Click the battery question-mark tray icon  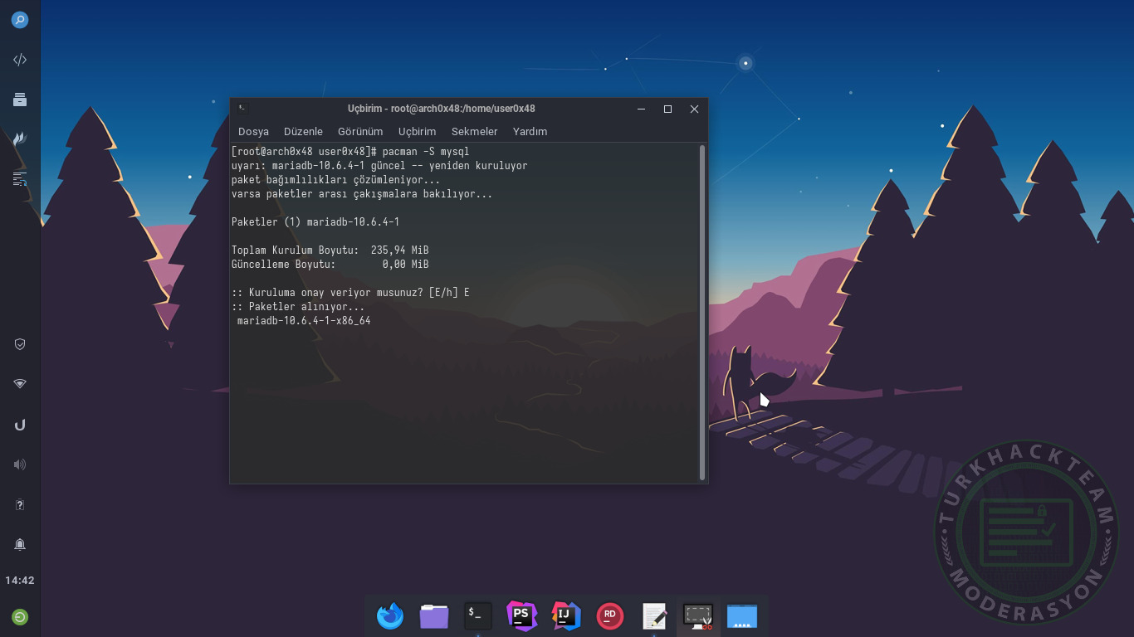click(x=20, y=504)
